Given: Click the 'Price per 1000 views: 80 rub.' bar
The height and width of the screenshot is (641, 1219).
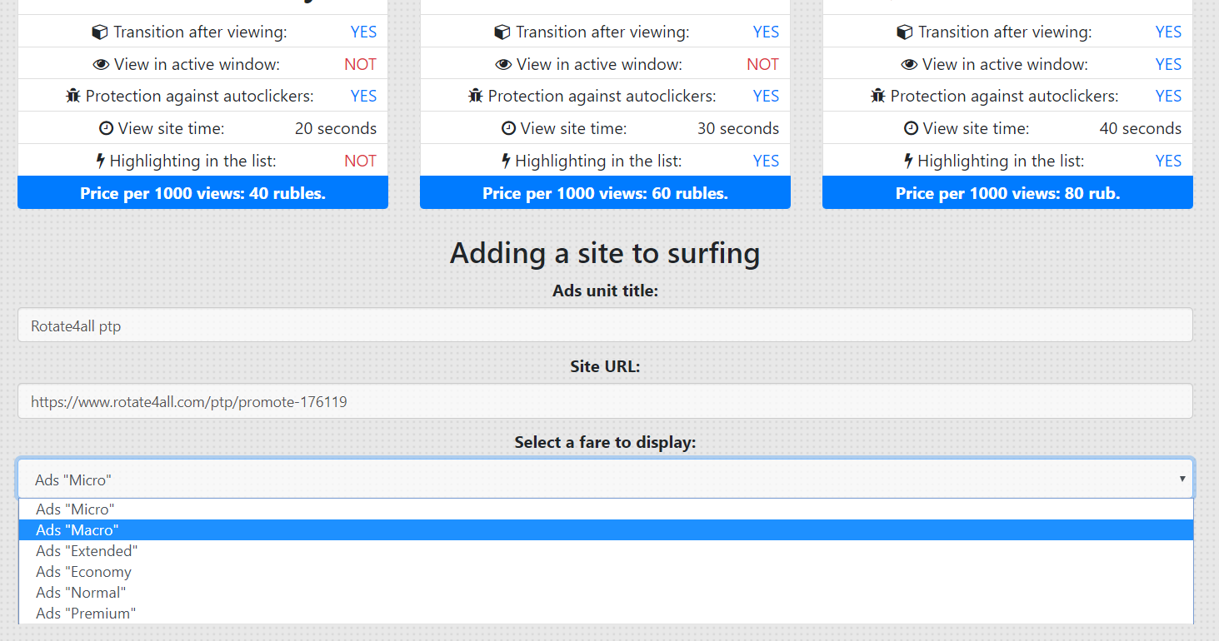Looking at the screenshot, I should [x=1007, y=193].
